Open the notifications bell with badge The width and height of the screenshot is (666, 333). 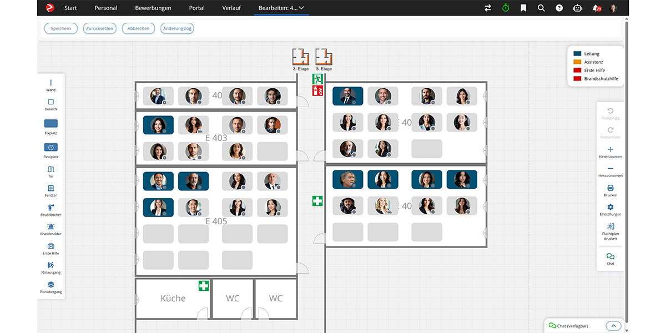click(x=596, y=8)
